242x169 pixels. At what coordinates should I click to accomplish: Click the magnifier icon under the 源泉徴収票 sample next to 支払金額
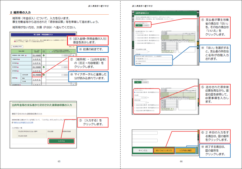pyautogui.click(x=175, y=109)
